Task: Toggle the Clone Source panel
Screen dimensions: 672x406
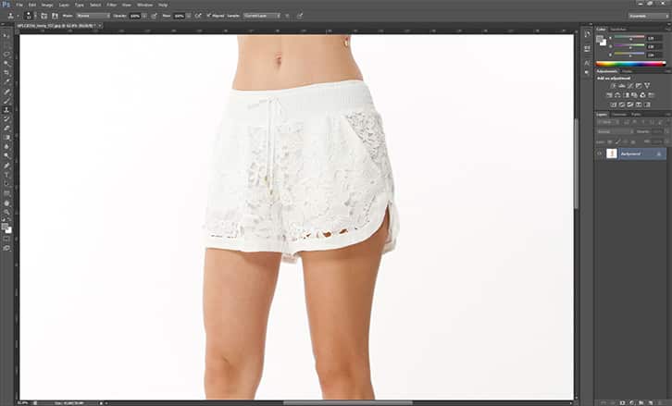Action: [55, 16]
